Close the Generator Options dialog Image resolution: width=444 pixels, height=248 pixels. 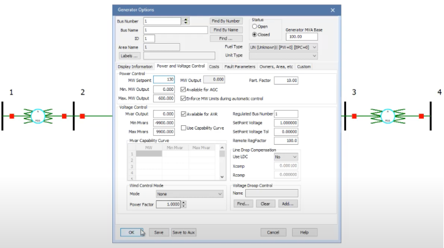(x=333, y=10)
